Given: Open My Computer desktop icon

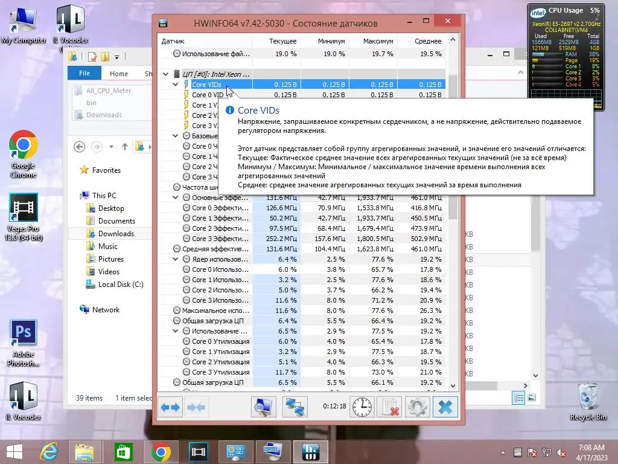Looking at the screenshot, I should point(24,25).
